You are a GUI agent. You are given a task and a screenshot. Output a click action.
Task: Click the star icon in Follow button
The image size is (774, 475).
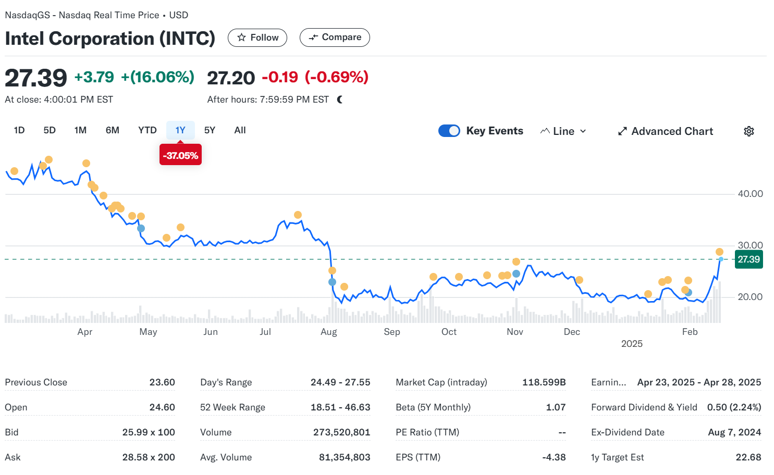pyautogui.click(x=241, y=37)
